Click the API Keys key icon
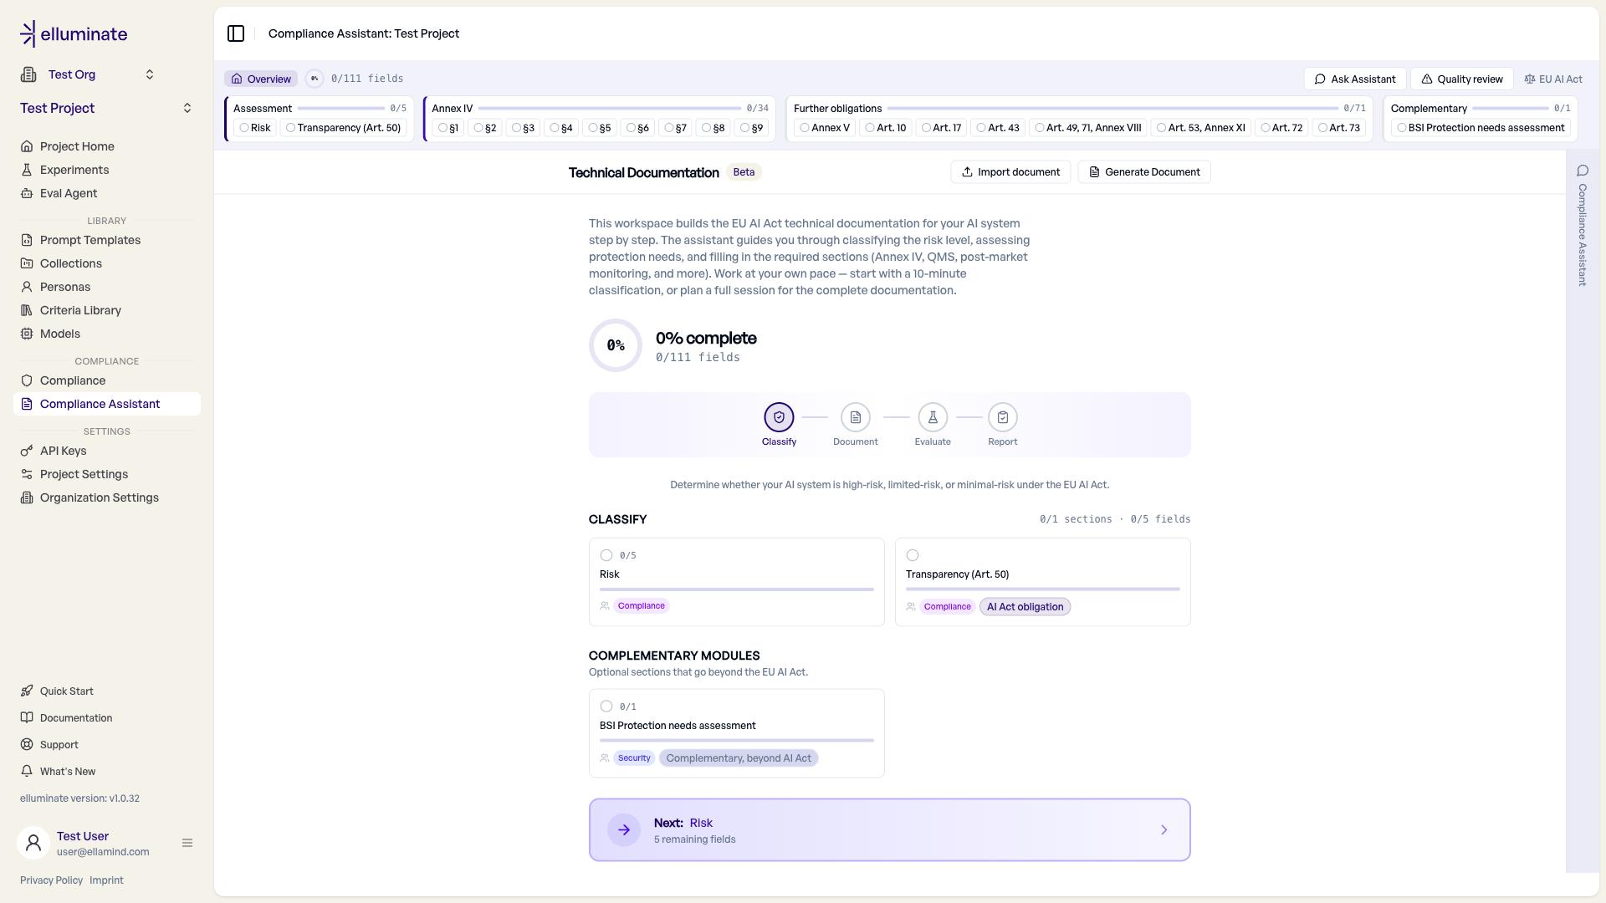This screenshot has width=1606, height=903. [x=27, y=451]
